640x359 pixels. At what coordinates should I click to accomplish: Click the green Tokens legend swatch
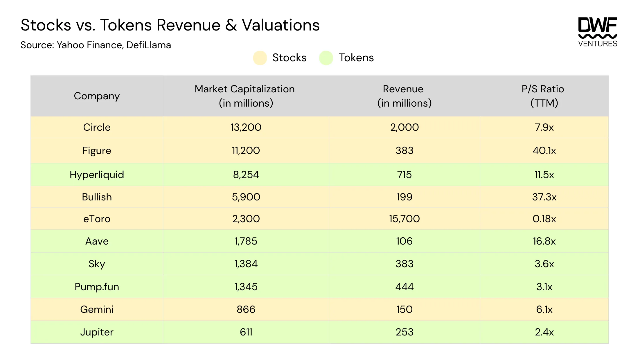point(326,58)
